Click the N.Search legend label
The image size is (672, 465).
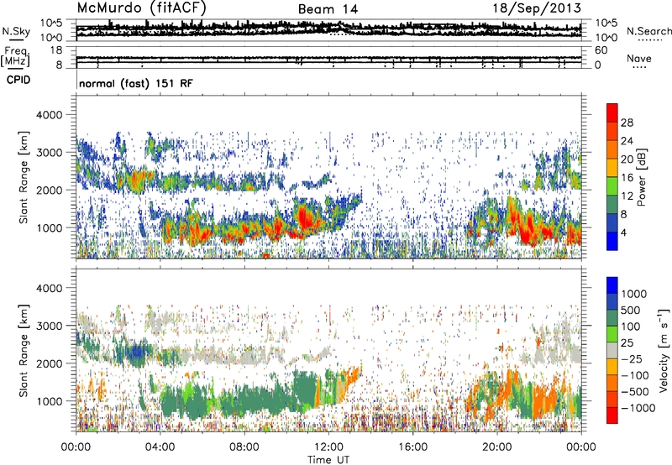pyautogui.click(x=648, y=31)
